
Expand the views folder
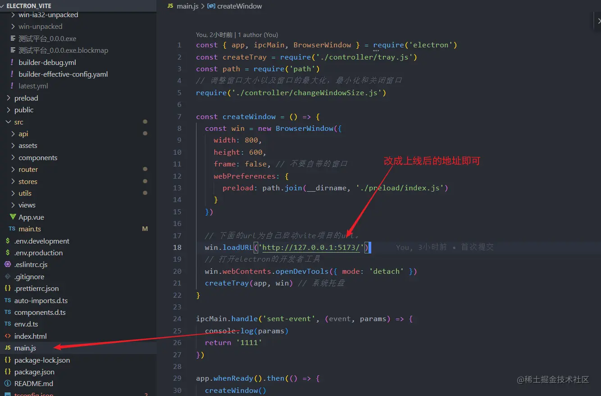point(13,205)
